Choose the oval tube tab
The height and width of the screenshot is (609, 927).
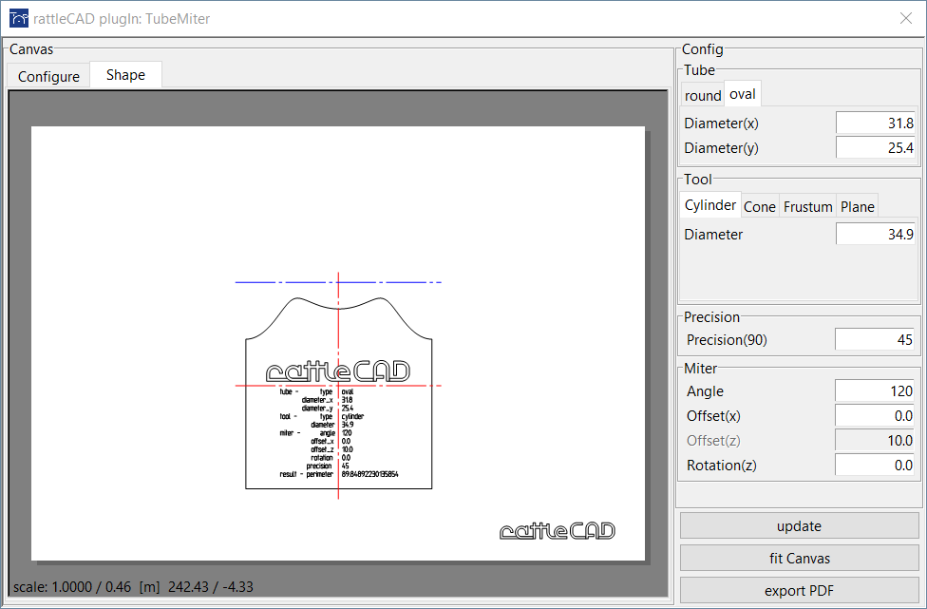(743, 94)
